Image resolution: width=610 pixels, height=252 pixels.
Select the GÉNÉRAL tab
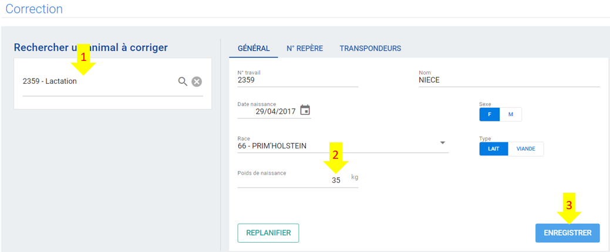[x=254, y=49]
